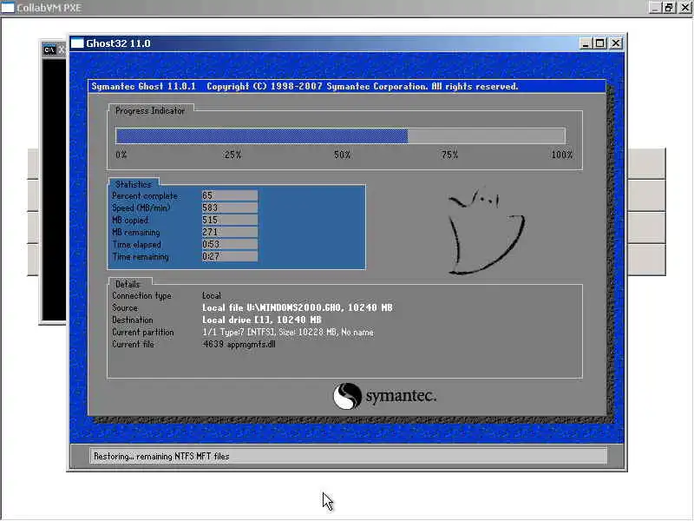Click the MB remaining value 271

pos(230,232)
